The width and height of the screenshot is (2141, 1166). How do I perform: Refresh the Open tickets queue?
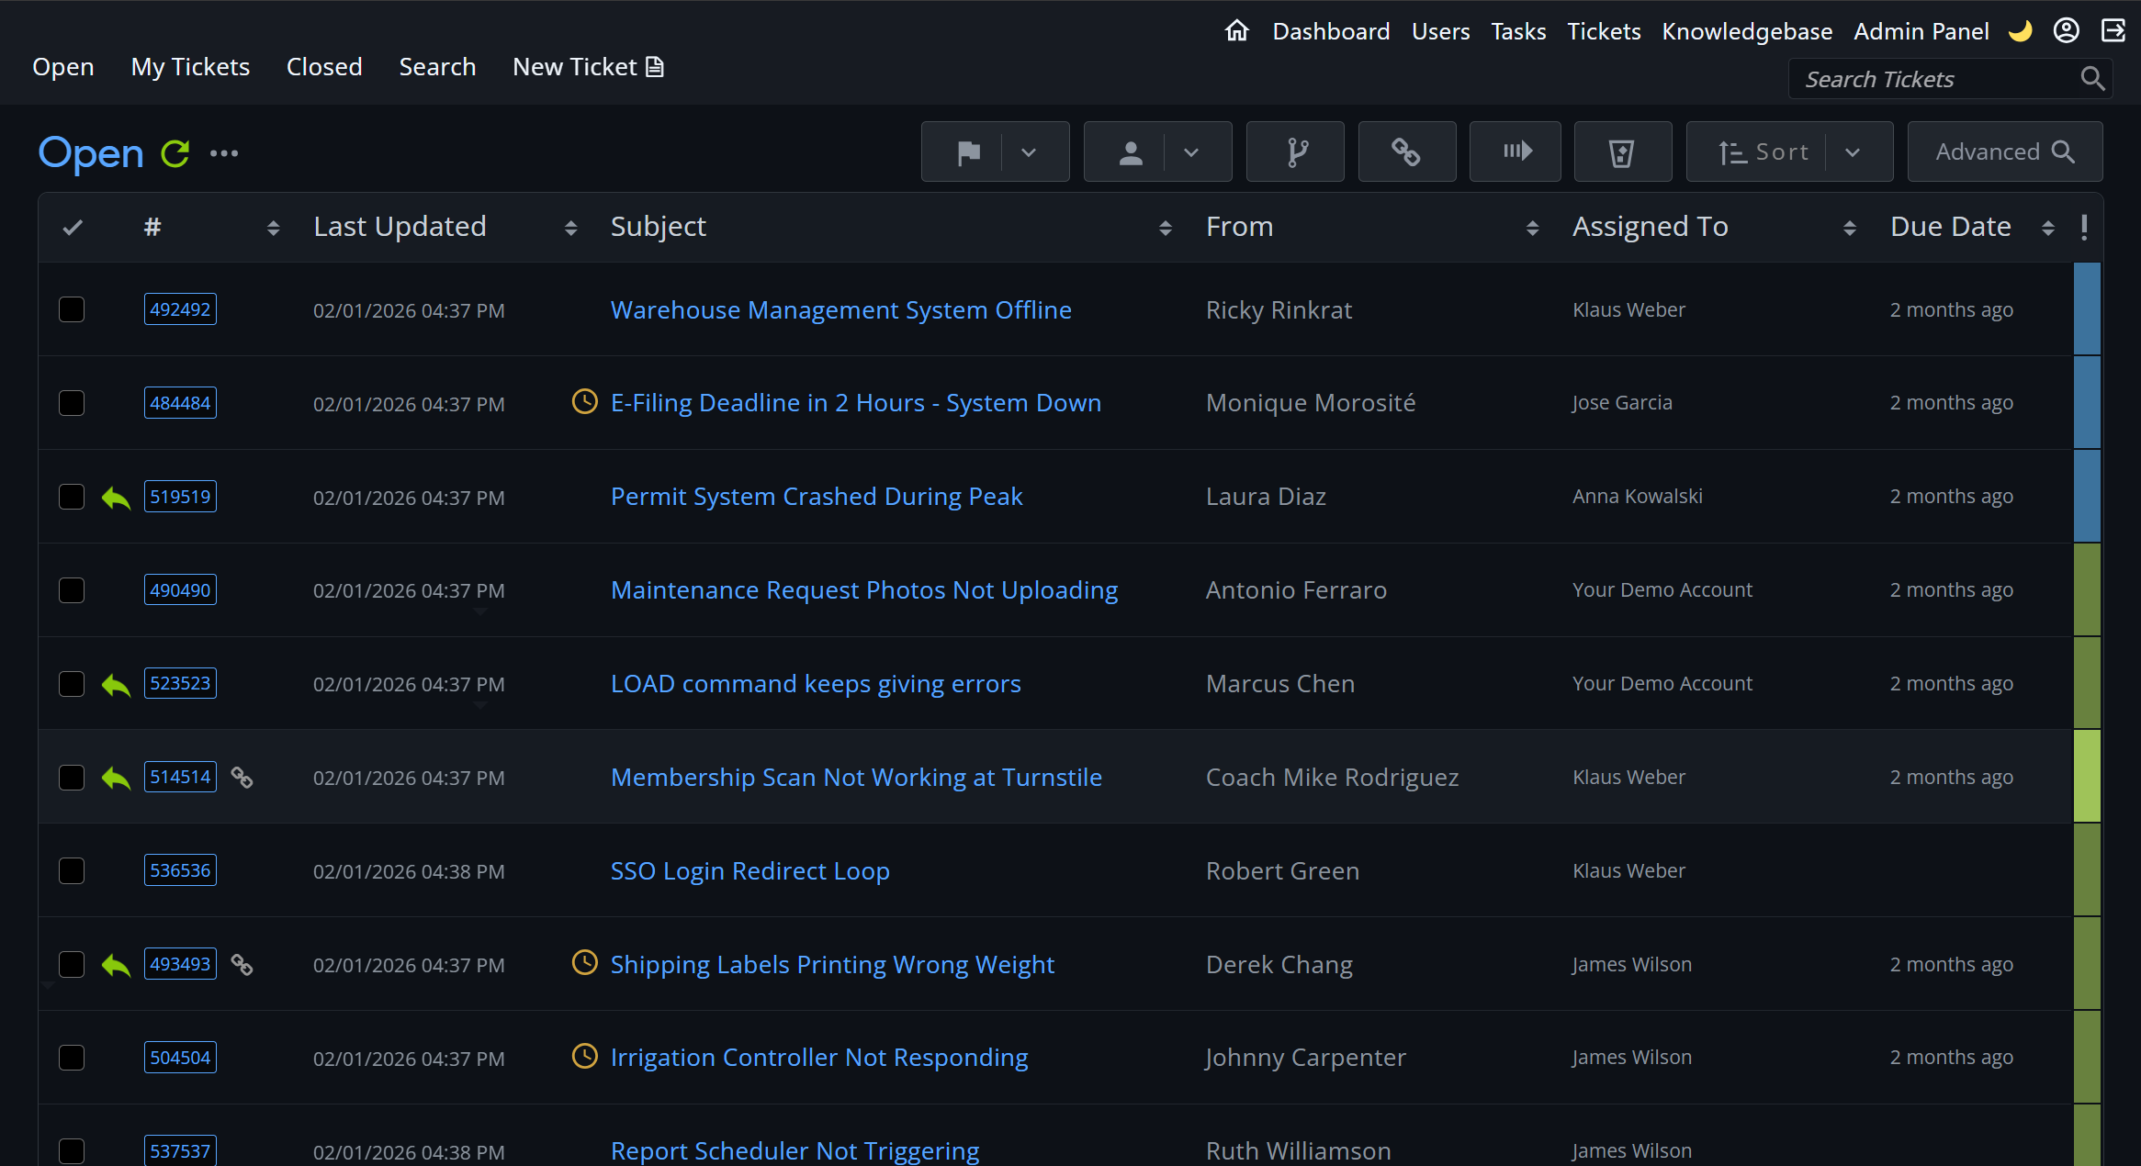(x=175, y=153)
